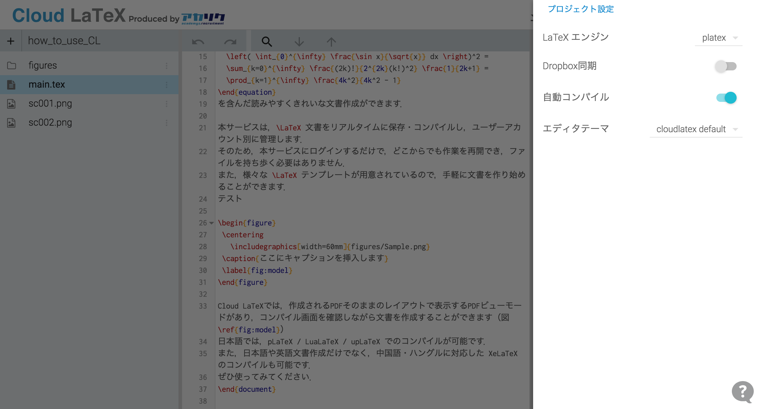Click the sc002.png image file icon
761x409 pixels.
pyautogui.click(x=11, y=123)
